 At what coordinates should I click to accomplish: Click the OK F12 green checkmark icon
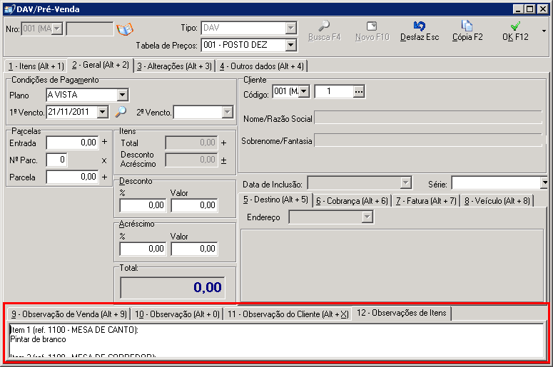515,26
